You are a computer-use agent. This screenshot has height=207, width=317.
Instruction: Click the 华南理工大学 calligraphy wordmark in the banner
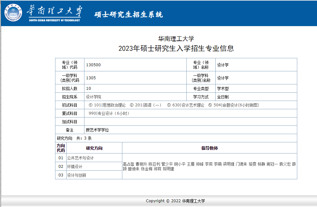click(x=54, y=11)
